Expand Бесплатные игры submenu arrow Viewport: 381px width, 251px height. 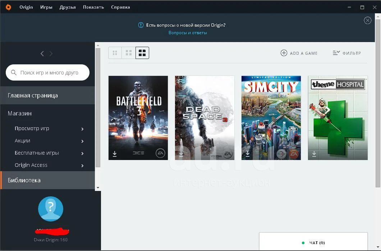tap(82, 153)
